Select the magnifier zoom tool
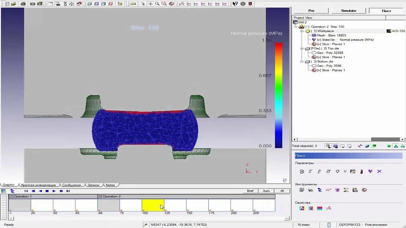The width and height of the screenshot is (406, 228). pos(157,4)
